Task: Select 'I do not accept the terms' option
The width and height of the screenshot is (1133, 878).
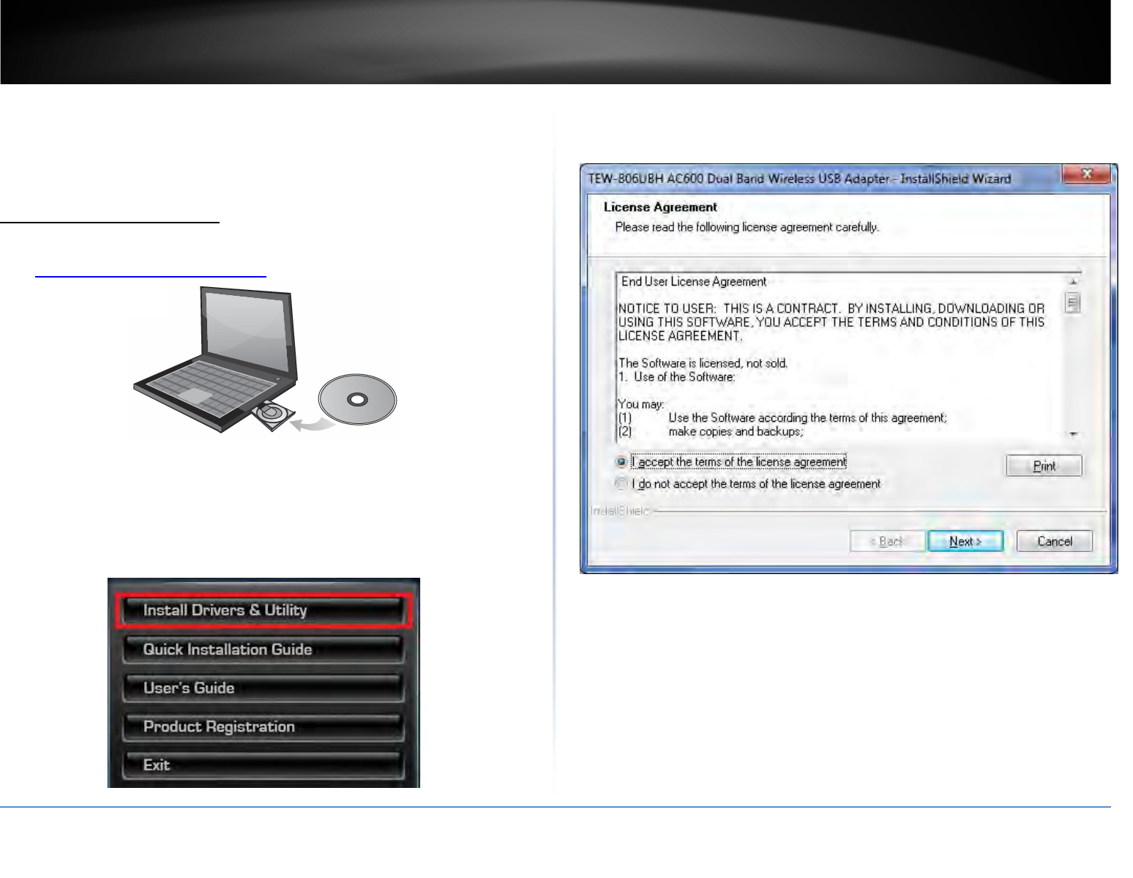Action: coord(621,484)
